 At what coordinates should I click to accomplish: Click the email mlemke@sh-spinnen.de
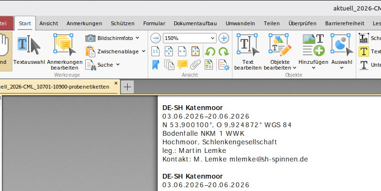(x=269, y=159)
